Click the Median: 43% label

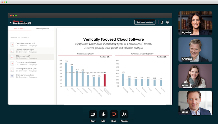click(x=105, y=57)
